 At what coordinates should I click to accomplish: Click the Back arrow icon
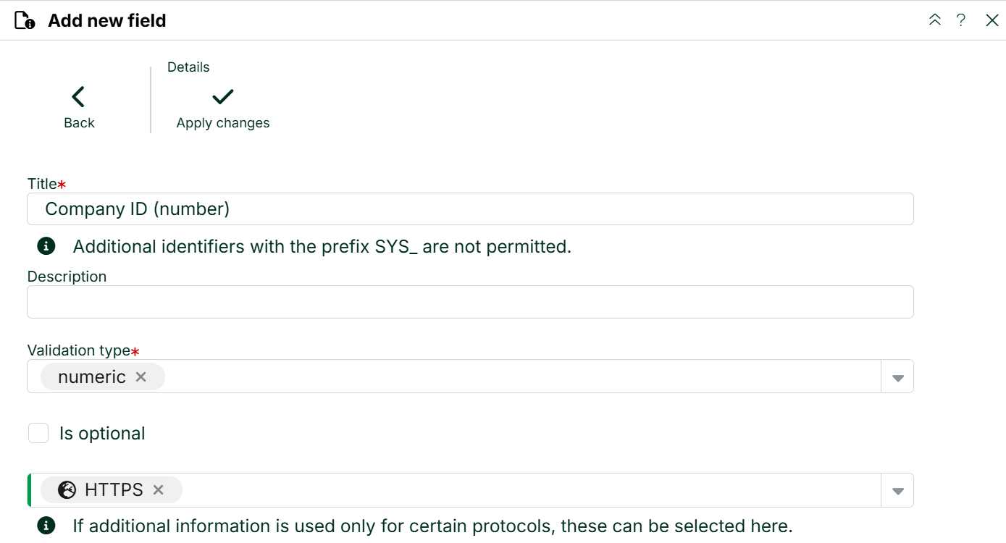[78, 96]
